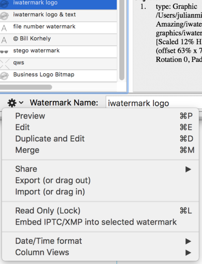Select the 'qws' watermark row
The image size is (202, 264).
click(58, 64)
